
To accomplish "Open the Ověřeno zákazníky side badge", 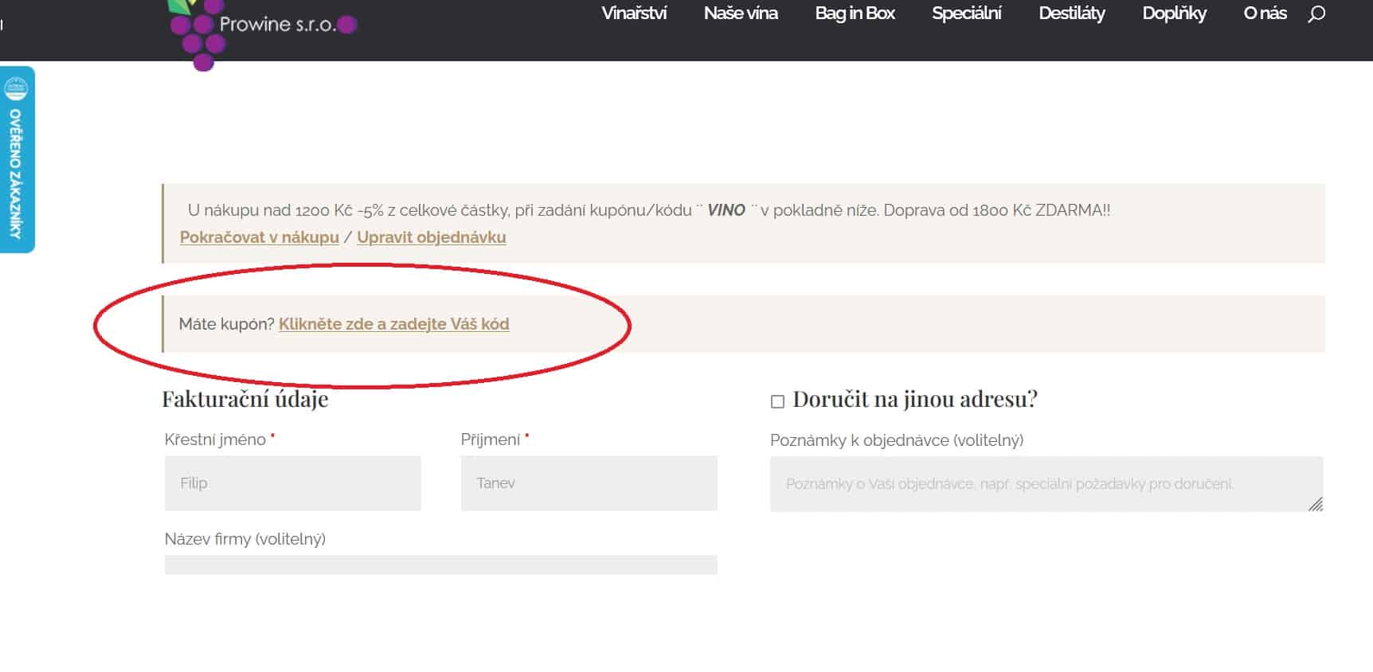I will (x=17, y=159).
